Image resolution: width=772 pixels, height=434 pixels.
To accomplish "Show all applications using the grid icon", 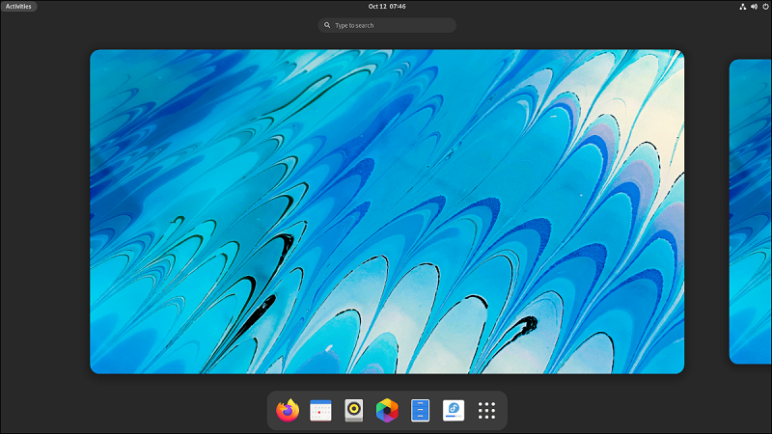I will coord(486,411).
